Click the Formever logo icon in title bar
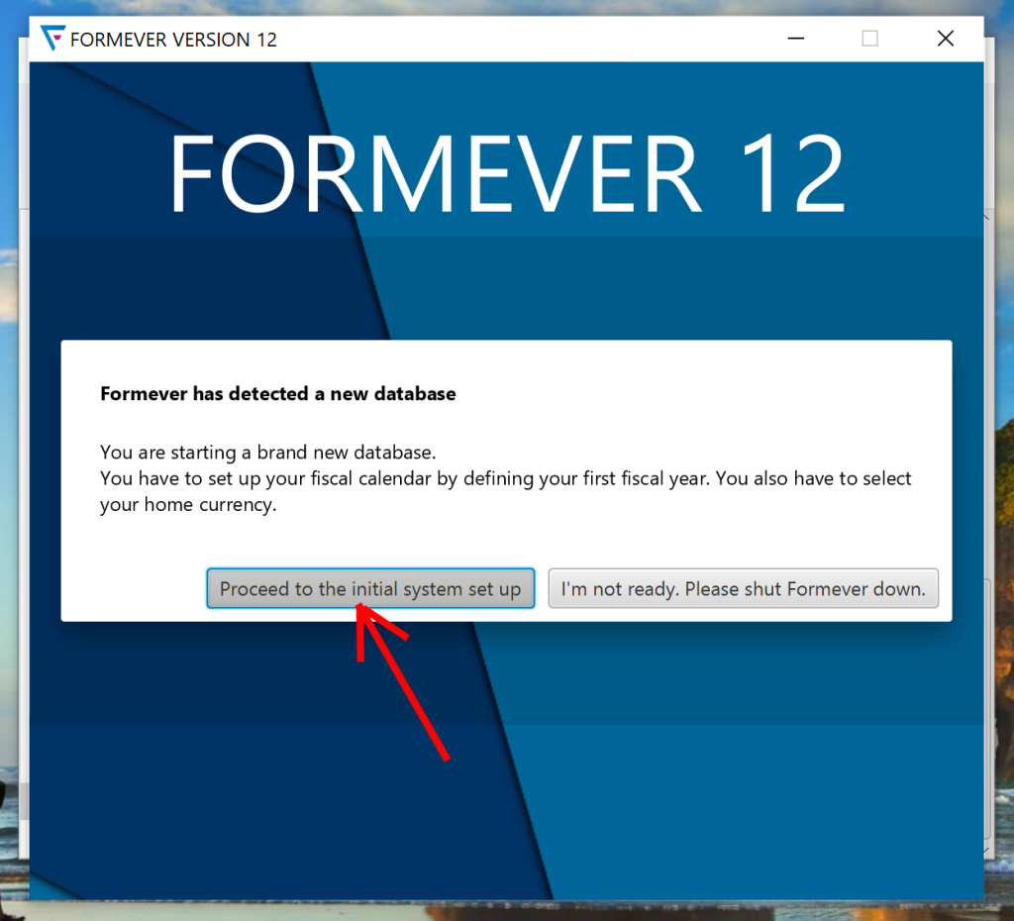1014x921 pixels. 52,39
